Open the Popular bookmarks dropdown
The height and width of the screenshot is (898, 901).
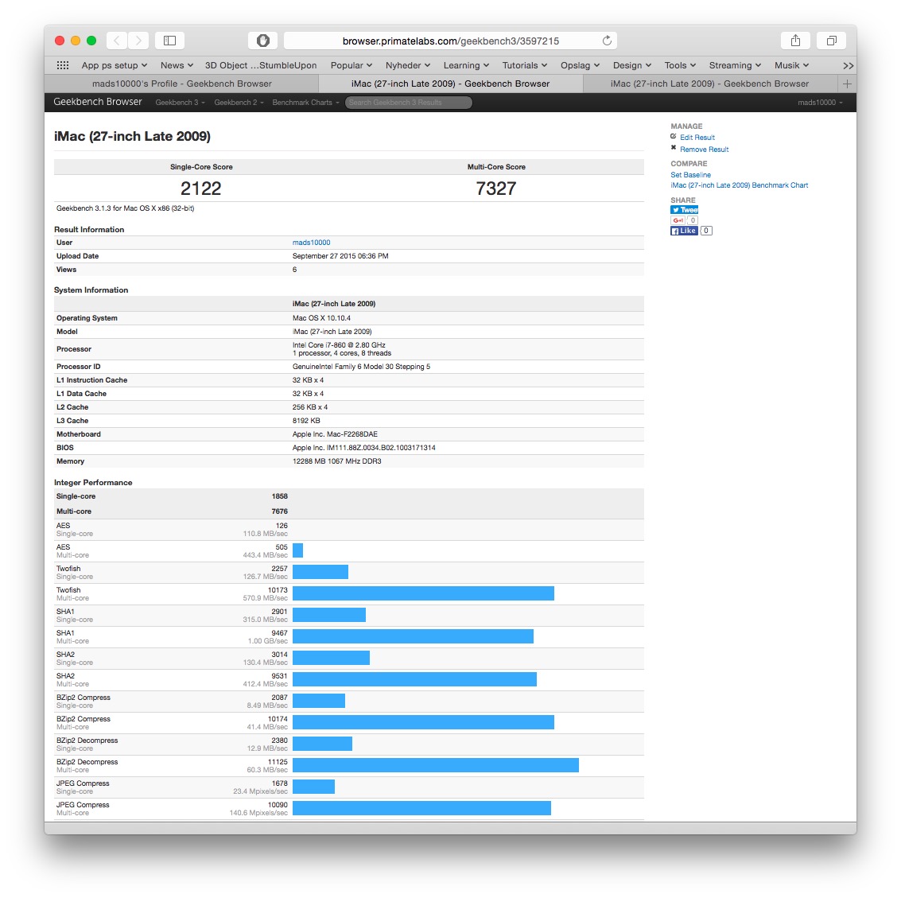coord(351,65)
